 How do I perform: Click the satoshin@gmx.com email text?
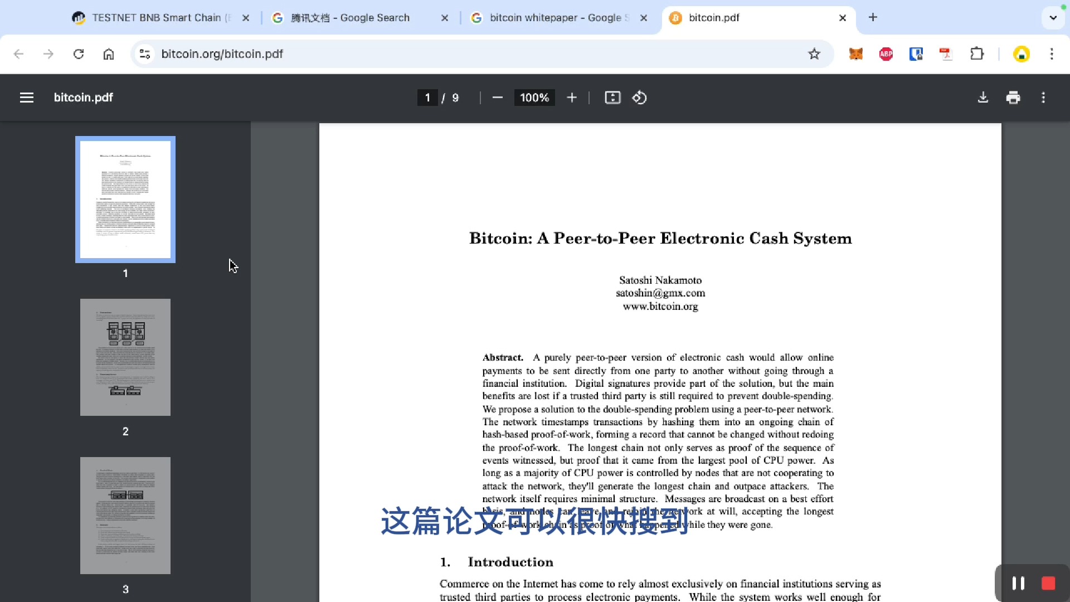tap(660, 293)
